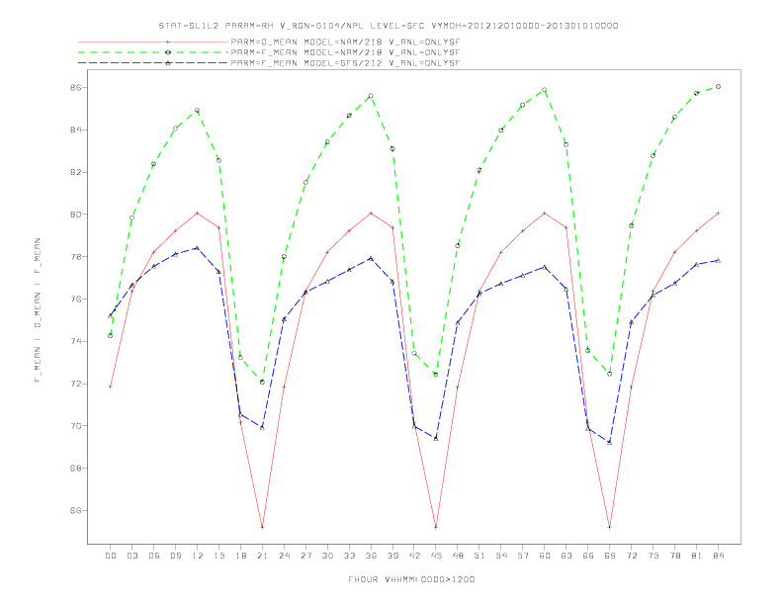The width and height of the screenshot is (783, 605).
Task: Click x-axis tick label 21
Action: (x=263, y=556)
